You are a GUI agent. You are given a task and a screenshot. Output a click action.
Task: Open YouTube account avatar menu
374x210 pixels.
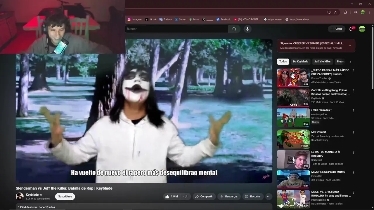tap(362, 29)
